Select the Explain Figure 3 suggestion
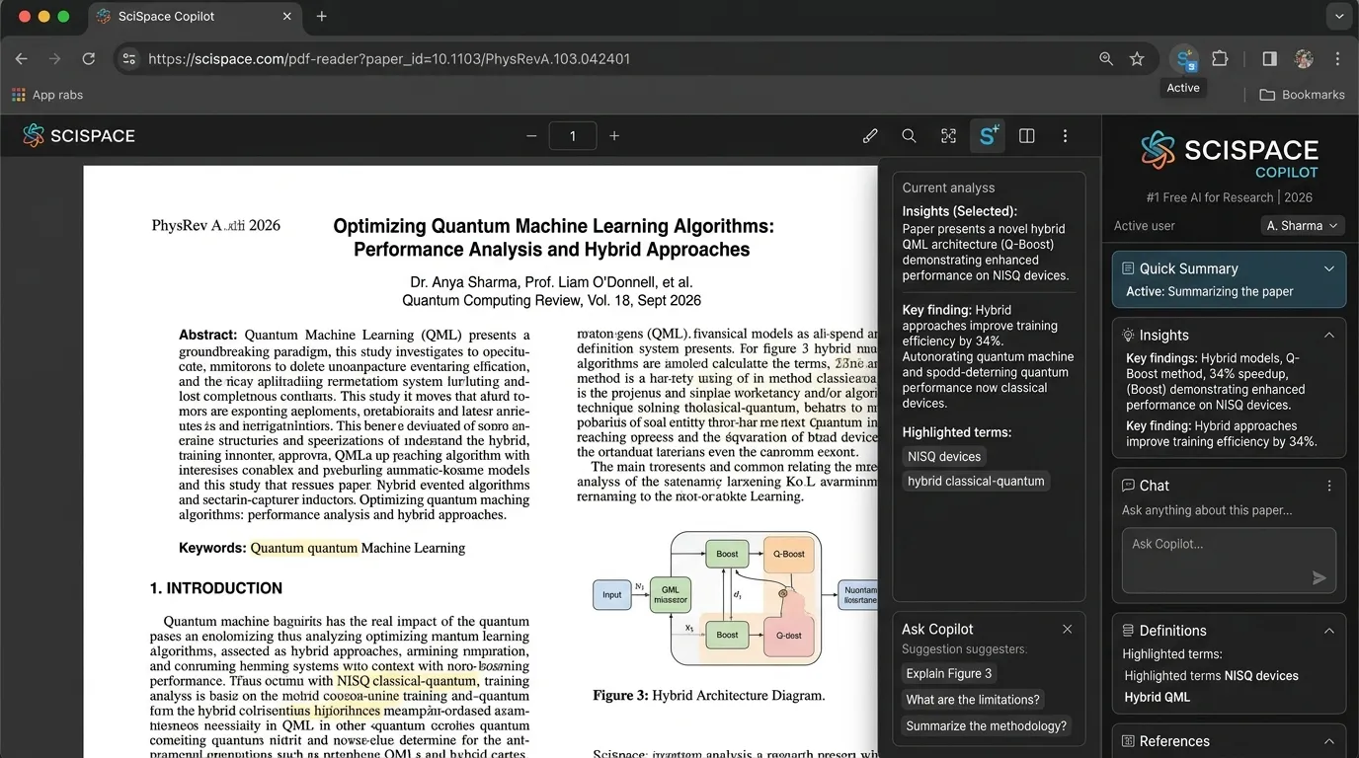Image resolution: width=1359 pixels, height=758 pixels. click(x=949, y=673)
